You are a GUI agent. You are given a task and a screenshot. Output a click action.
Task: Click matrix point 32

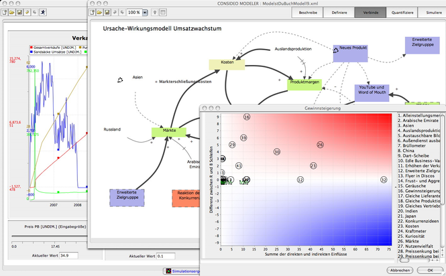pos(384,180)
